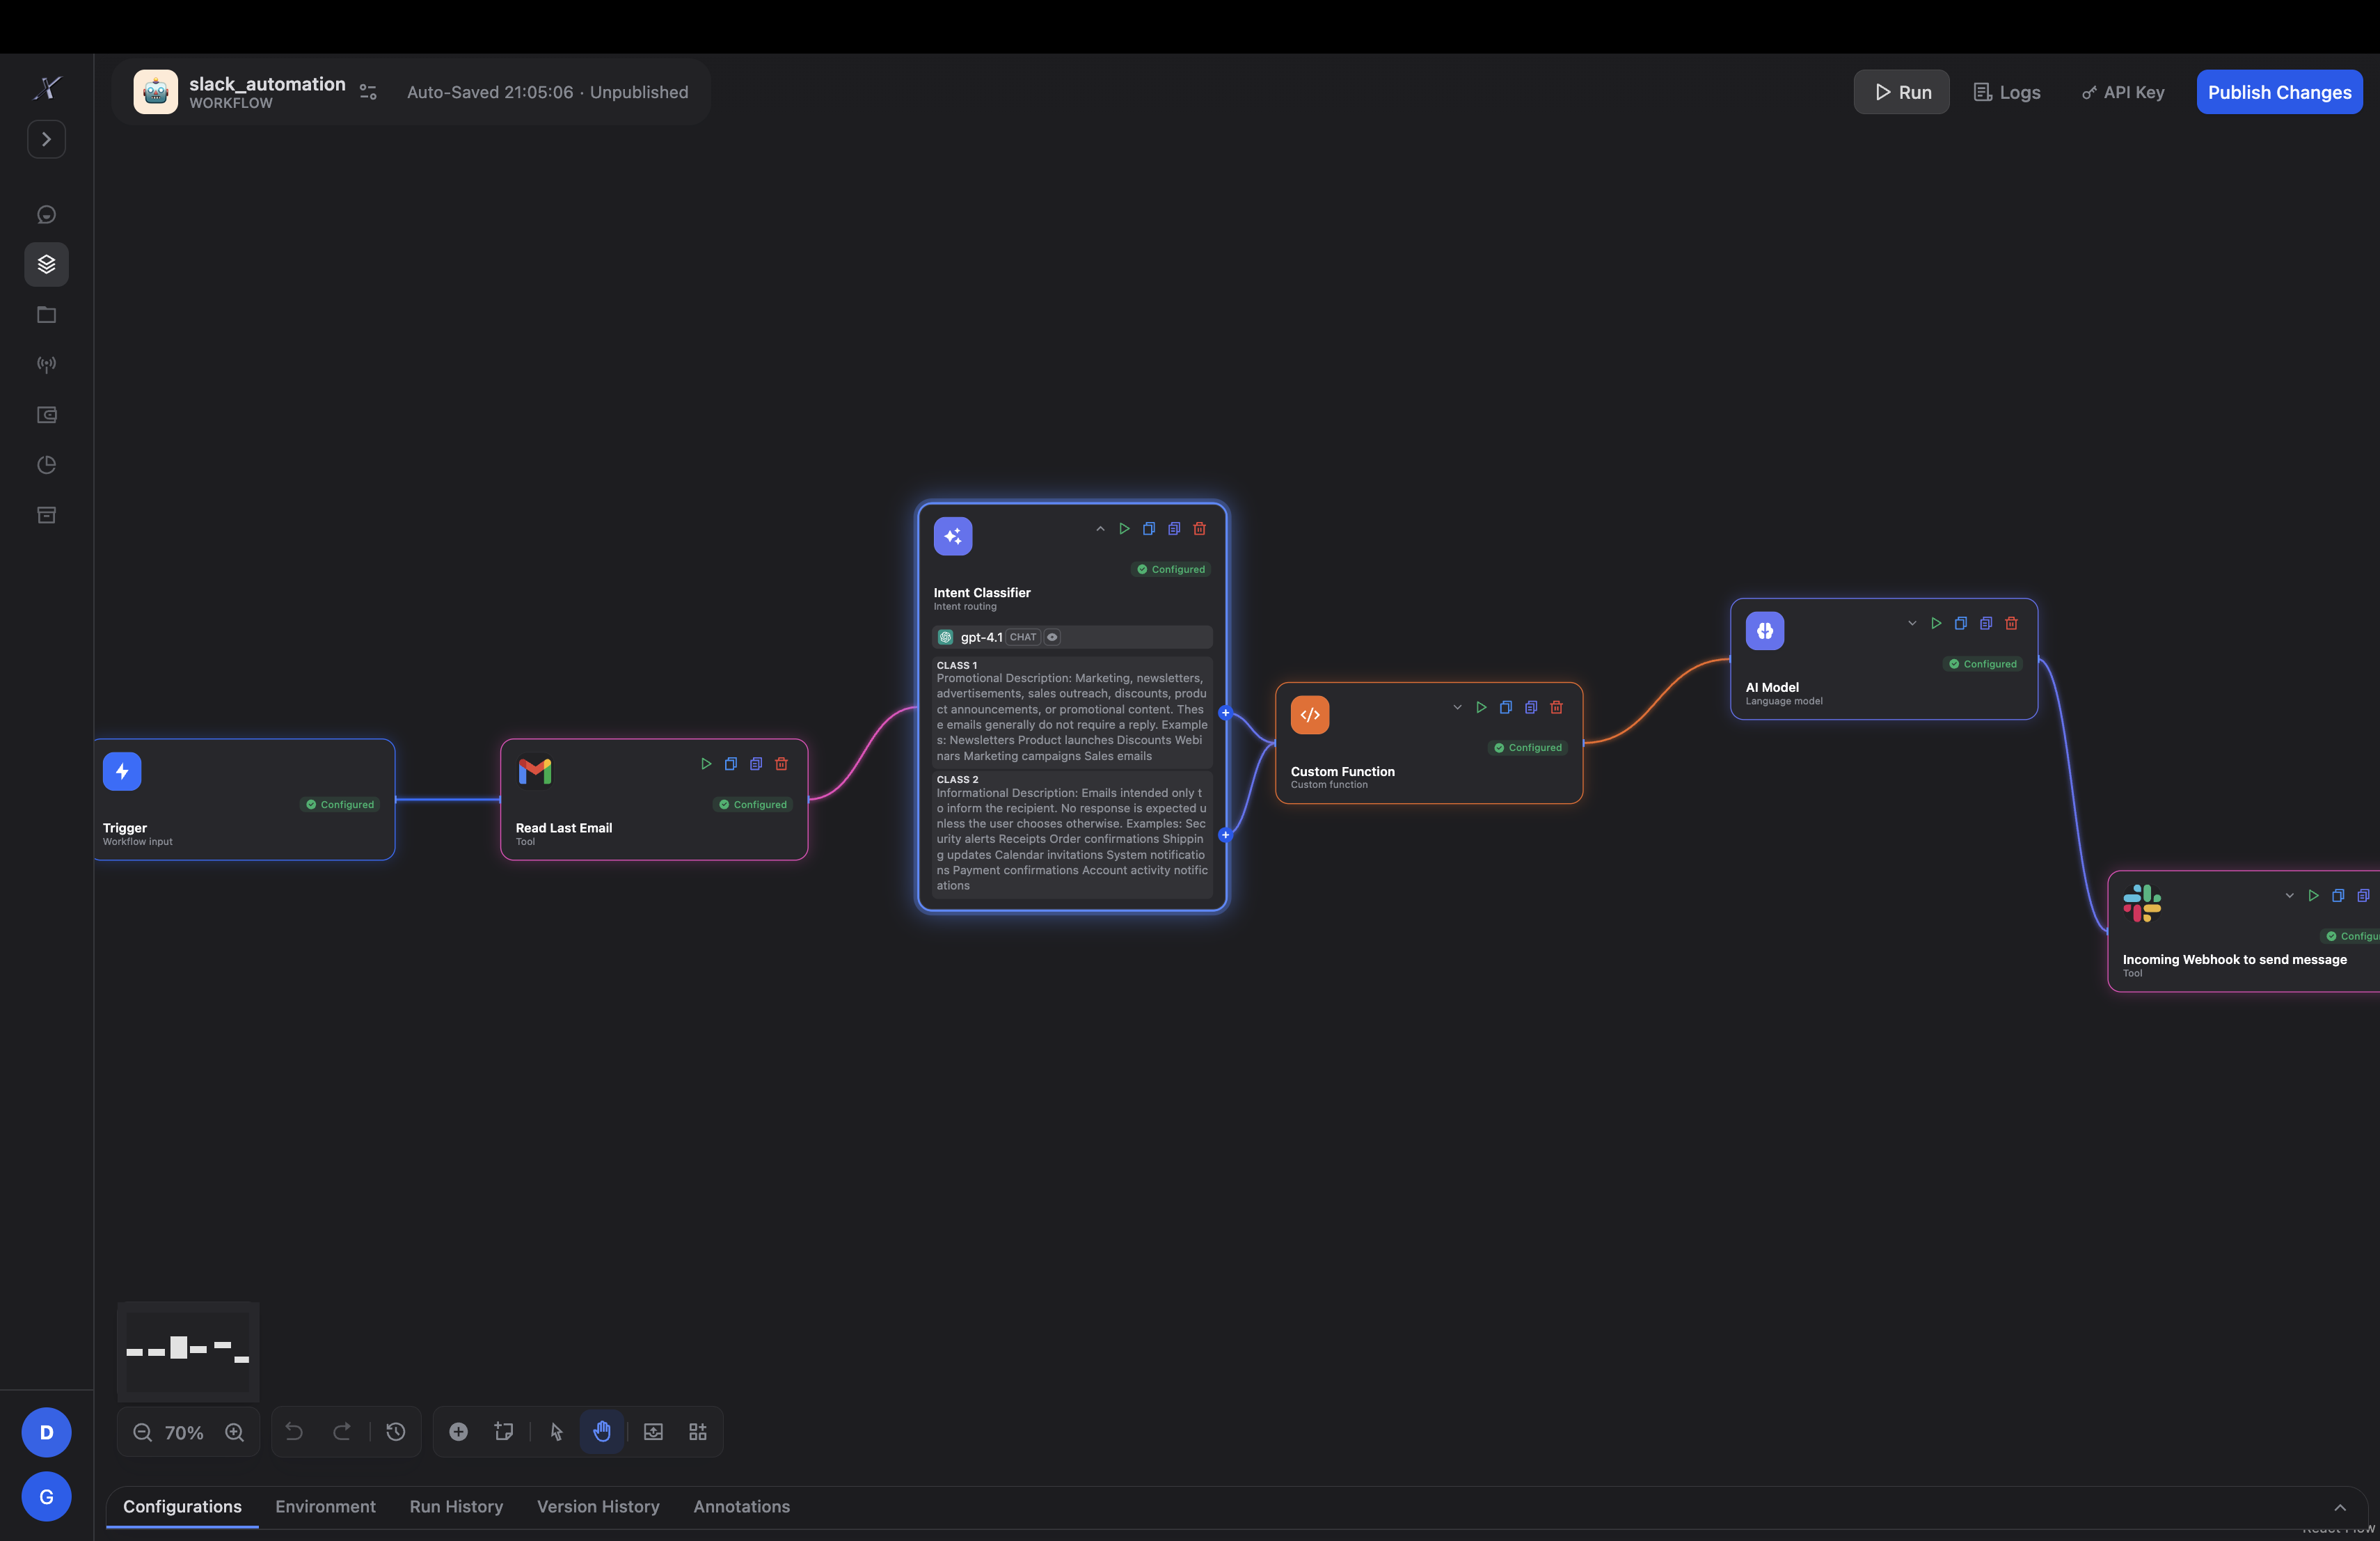Click the canvas minimap
The height and width of the screenshot is (1541, 2380).
[x=188, y=1351]
